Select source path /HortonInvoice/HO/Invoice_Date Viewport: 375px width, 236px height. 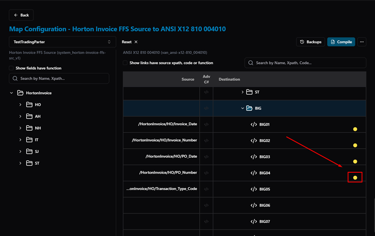pos(168,124)
